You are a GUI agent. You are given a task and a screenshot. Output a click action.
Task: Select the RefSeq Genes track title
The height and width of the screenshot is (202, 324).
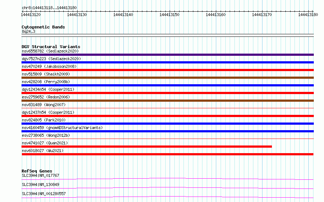point(37,171)
